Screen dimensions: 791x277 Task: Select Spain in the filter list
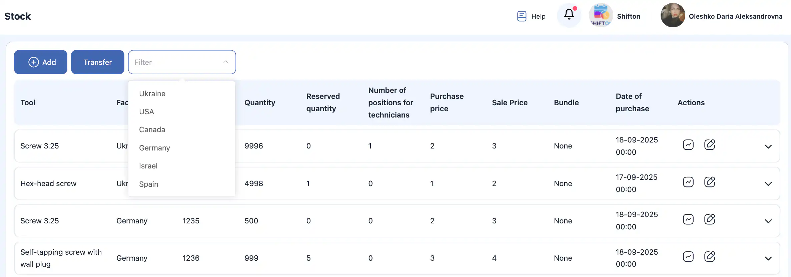[x=149, y=184]
